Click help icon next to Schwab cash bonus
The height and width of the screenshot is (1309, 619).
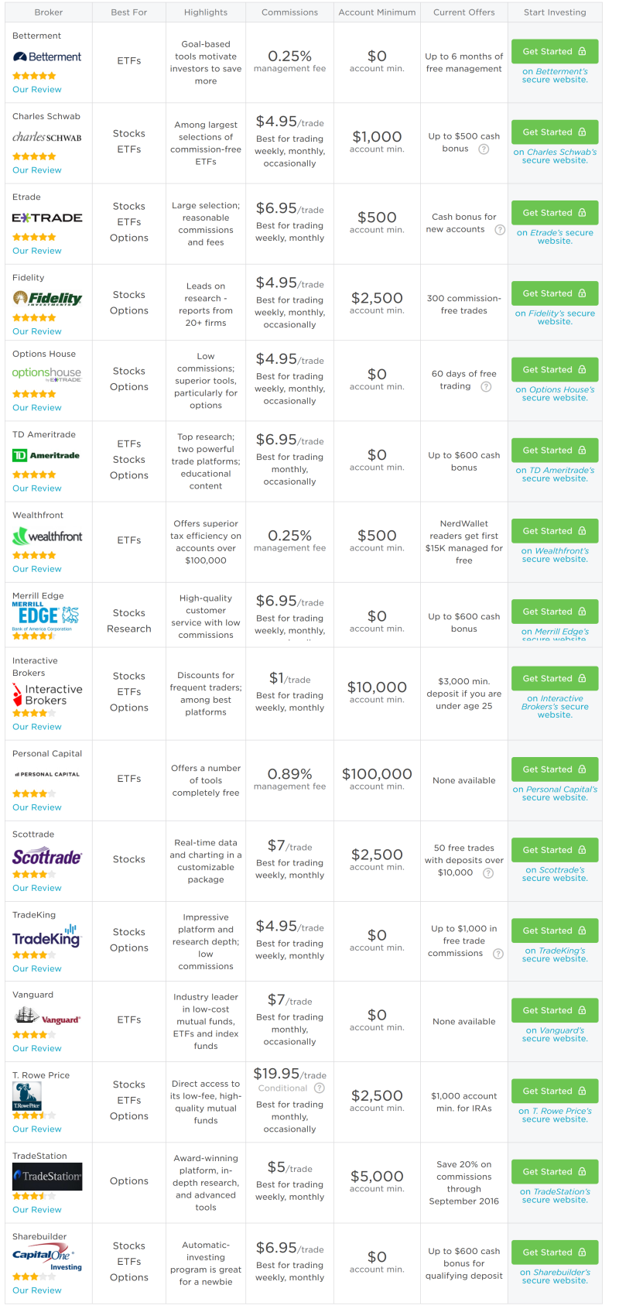point(484,149)
